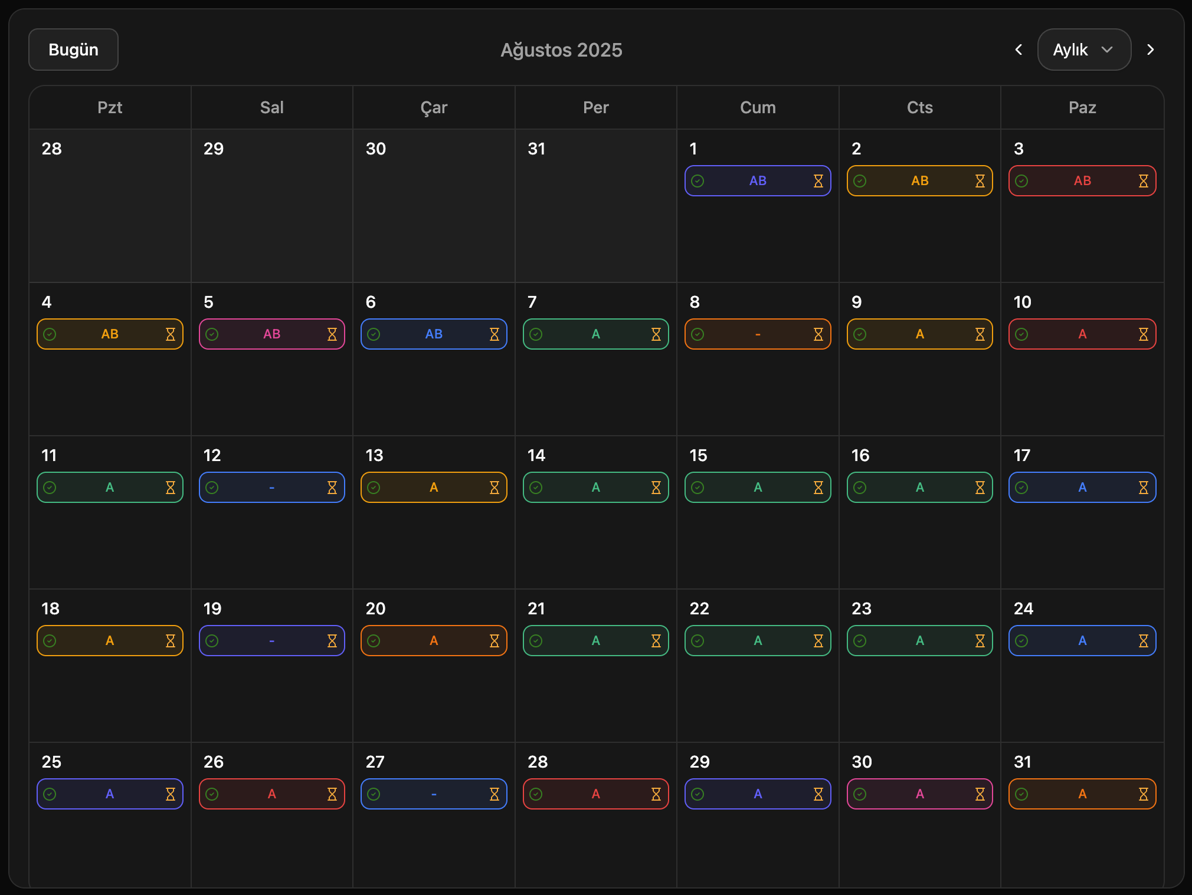Click the check circle on August 7 event
Screen dimensions: 1192x895
536,334
